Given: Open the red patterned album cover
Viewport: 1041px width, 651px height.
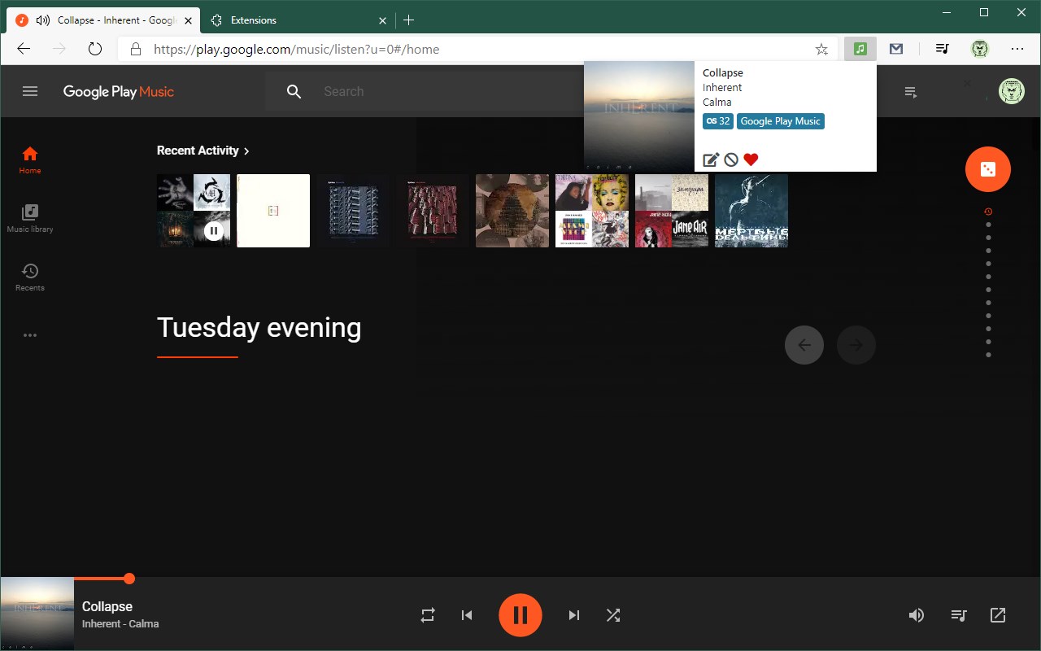Looking at the screenshot, I should point(433,211).
